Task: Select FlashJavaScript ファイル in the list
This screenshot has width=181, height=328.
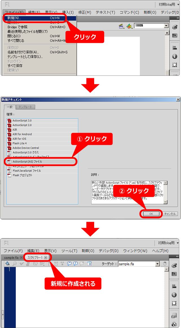Action: click(x=42, y=171)
